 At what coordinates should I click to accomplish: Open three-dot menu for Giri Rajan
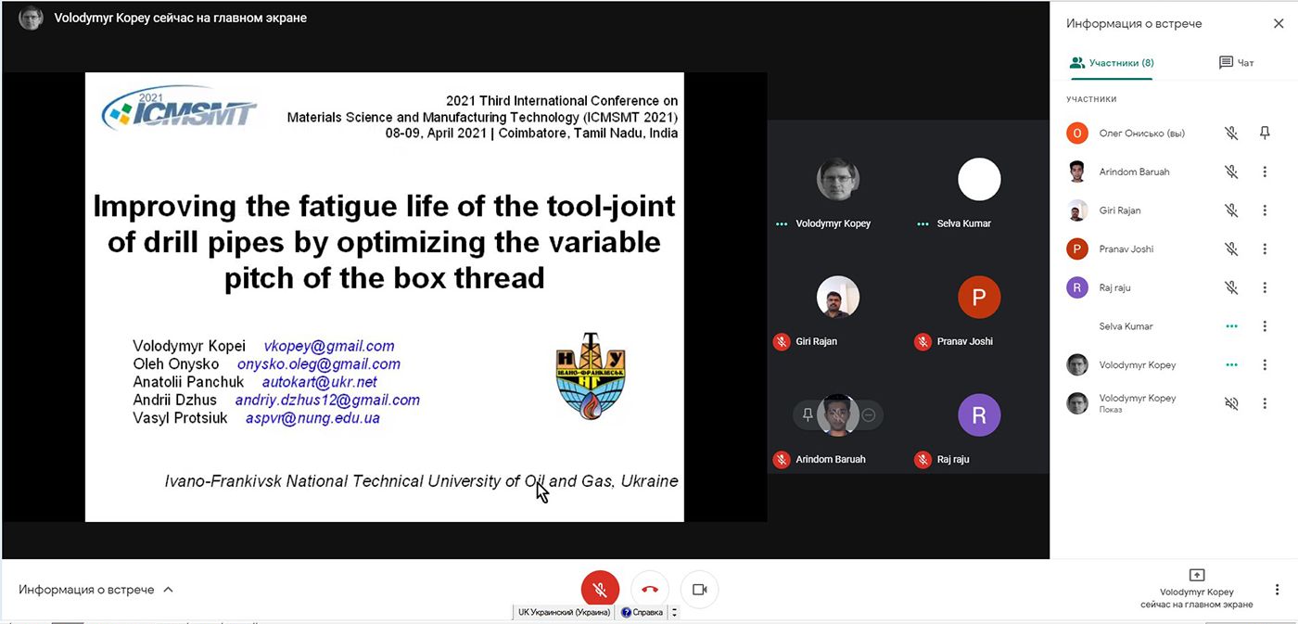[x=1265, y=210]
